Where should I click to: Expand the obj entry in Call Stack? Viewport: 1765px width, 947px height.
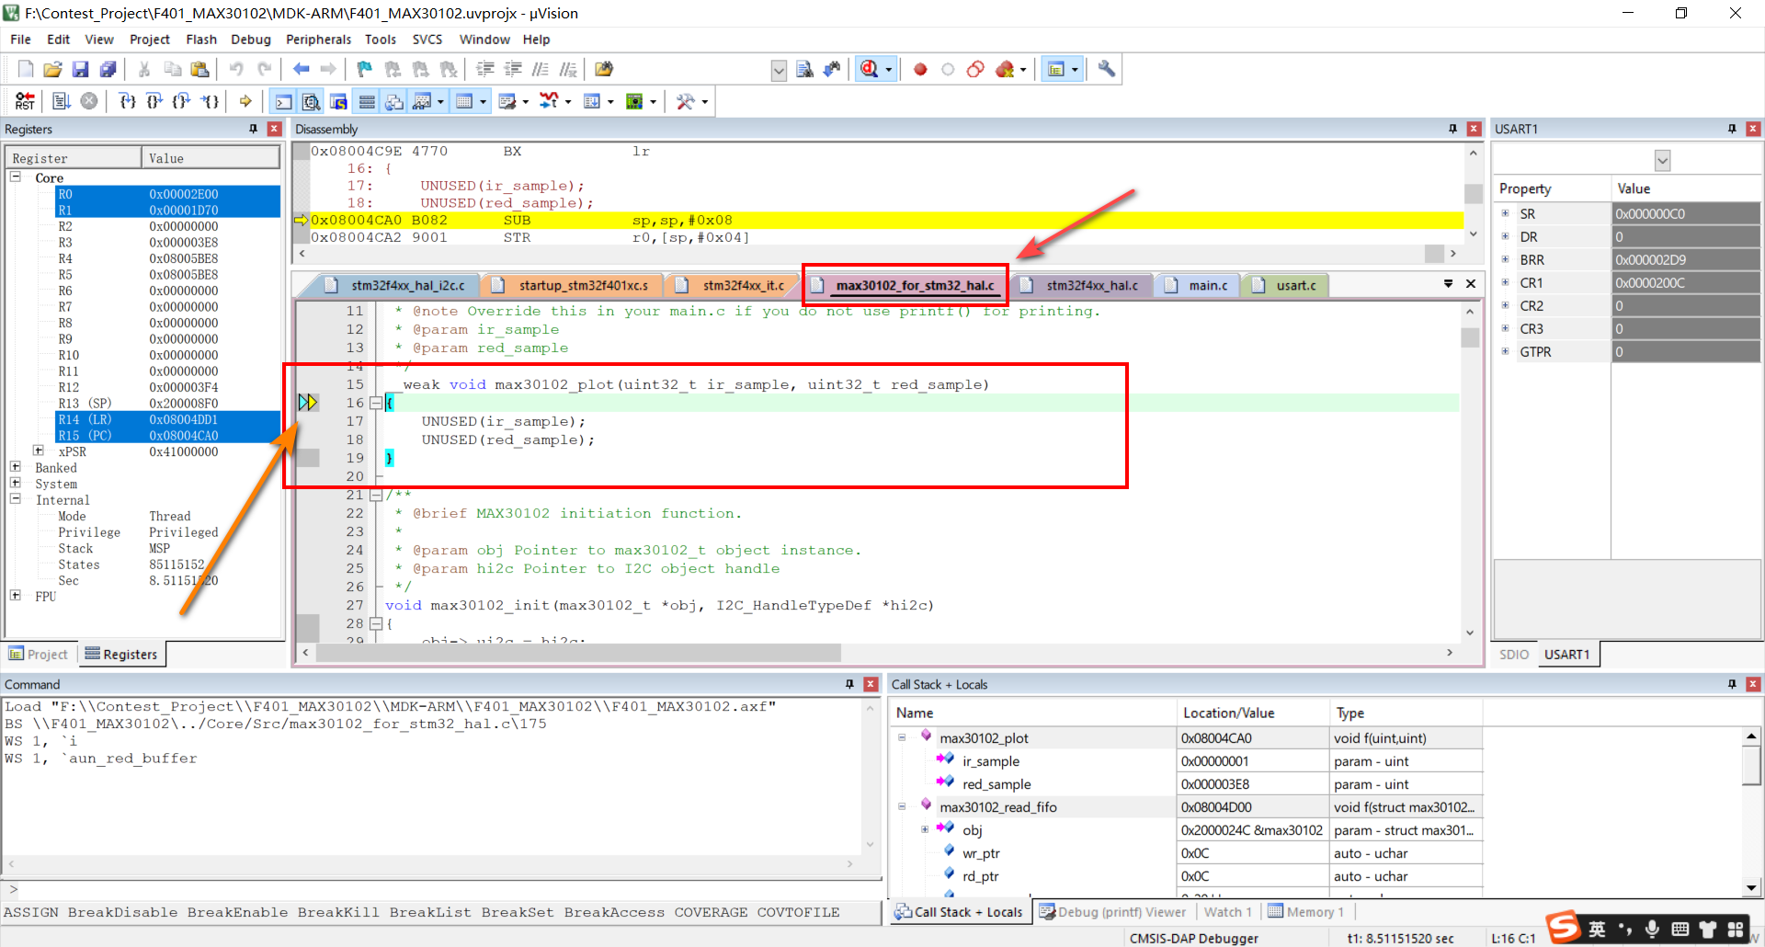point(925,829)
